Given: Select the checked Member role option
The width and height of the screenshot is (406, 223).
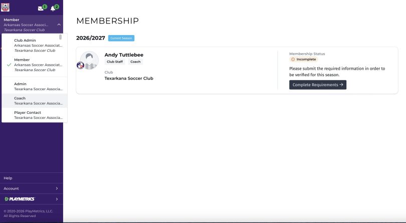Looking at the screenshot, I should (35, 65).
